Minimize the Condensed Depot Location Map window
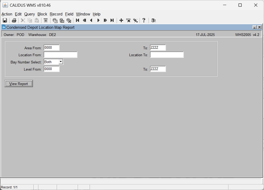This screenshot has height=190, width=264. pos(255,27)
